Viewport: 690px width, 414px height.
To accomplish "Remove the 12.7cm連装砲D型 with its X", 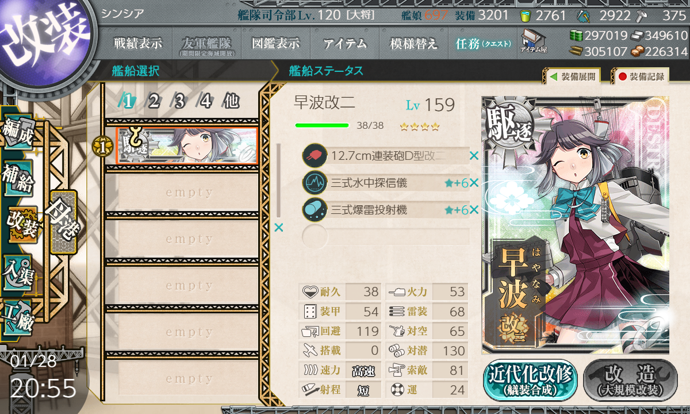I will coord(474,156).
